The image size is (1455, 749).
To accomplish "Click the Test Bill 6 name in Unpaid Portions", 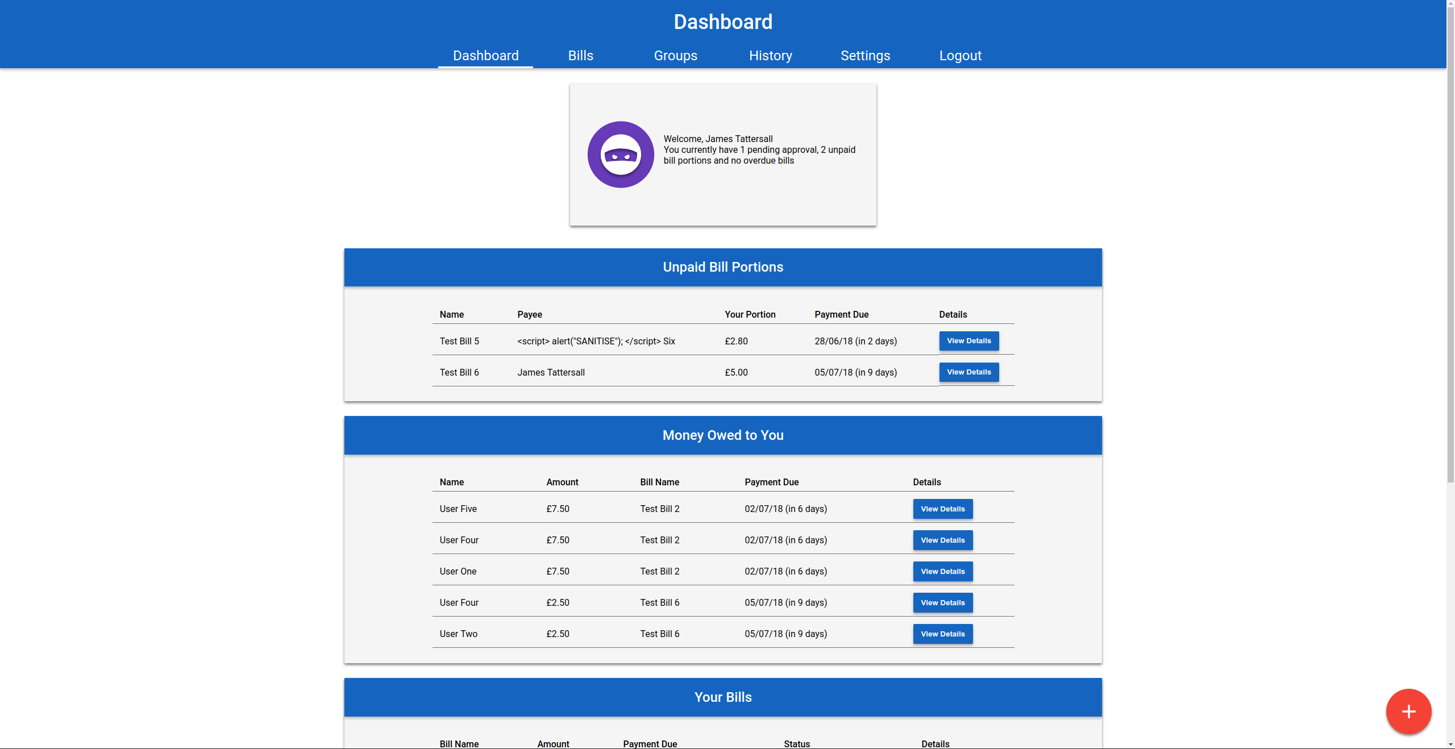I will click(x=459, y=372).
